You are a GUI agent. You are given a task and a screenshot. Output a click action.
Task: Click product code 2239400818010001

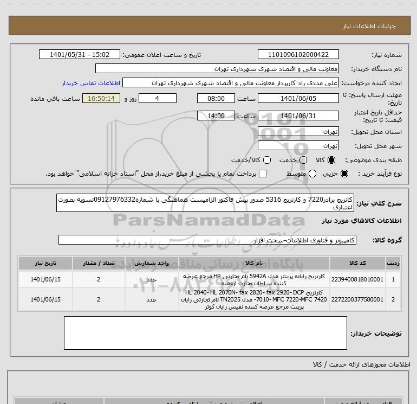[357, 279]
